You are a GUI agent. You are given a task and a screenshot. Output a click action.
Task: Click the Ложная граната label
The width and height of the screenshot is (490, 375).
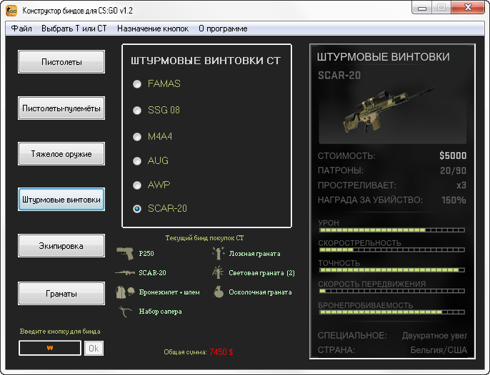[x=255, y=254]
